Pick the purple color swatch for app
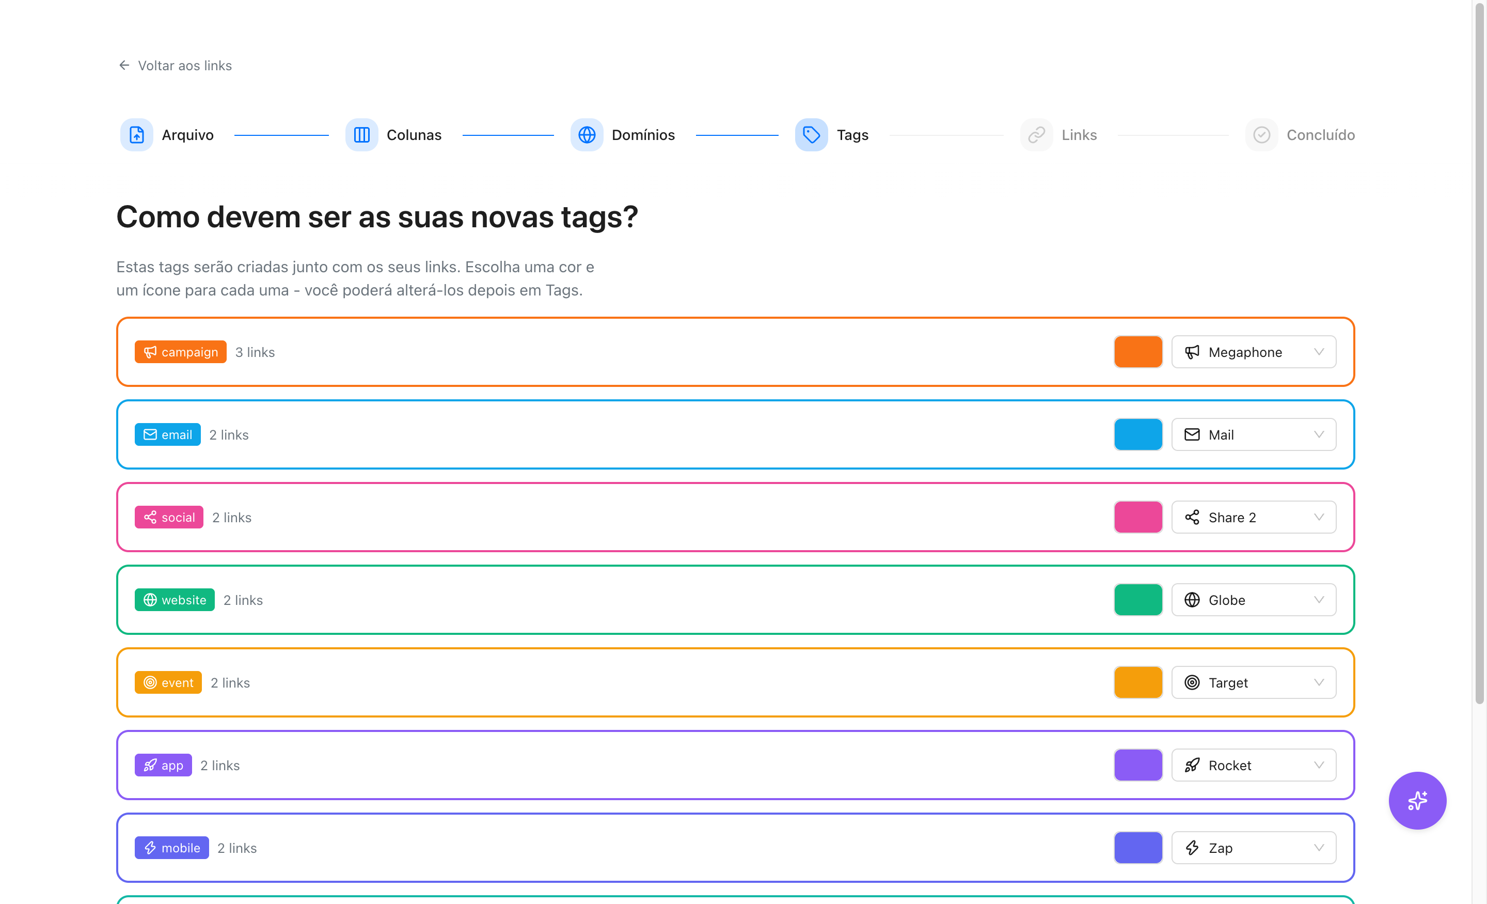 (1138, 765)
